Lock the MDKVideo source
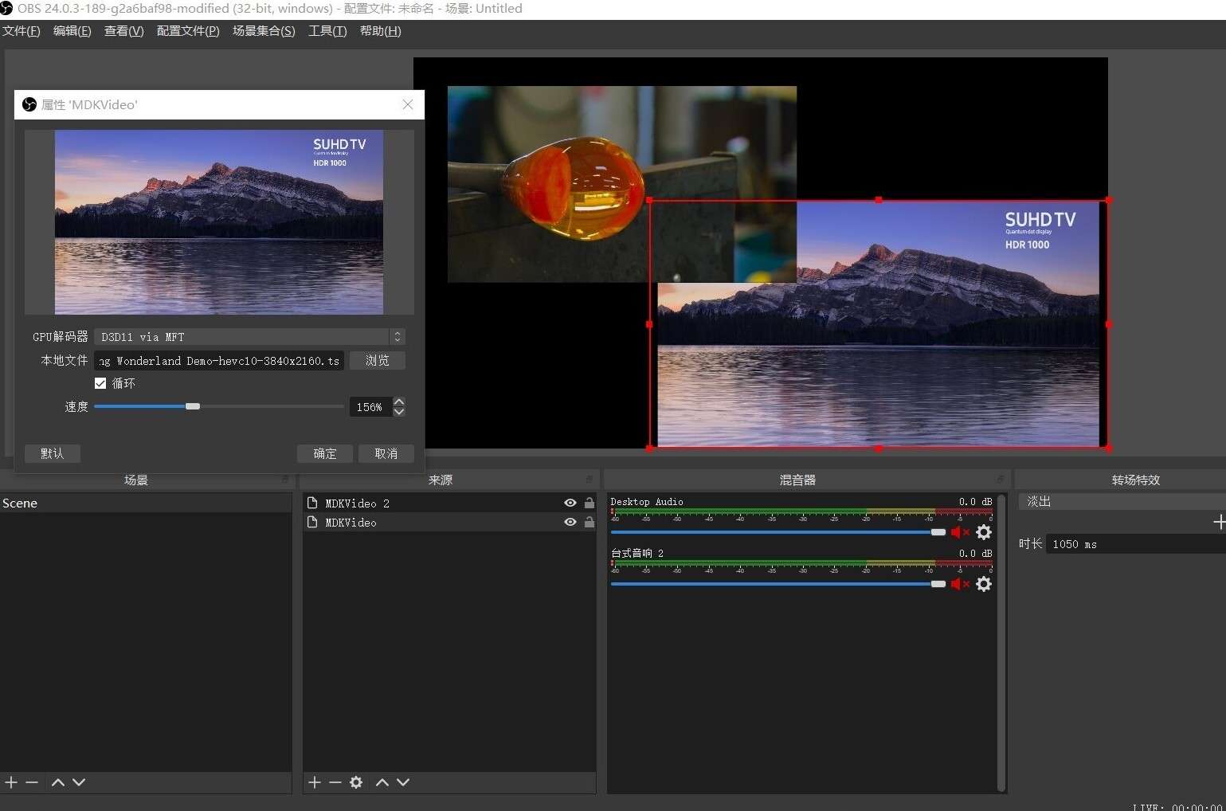Viewport: 1226px width, 811px height. coord(589,522)
